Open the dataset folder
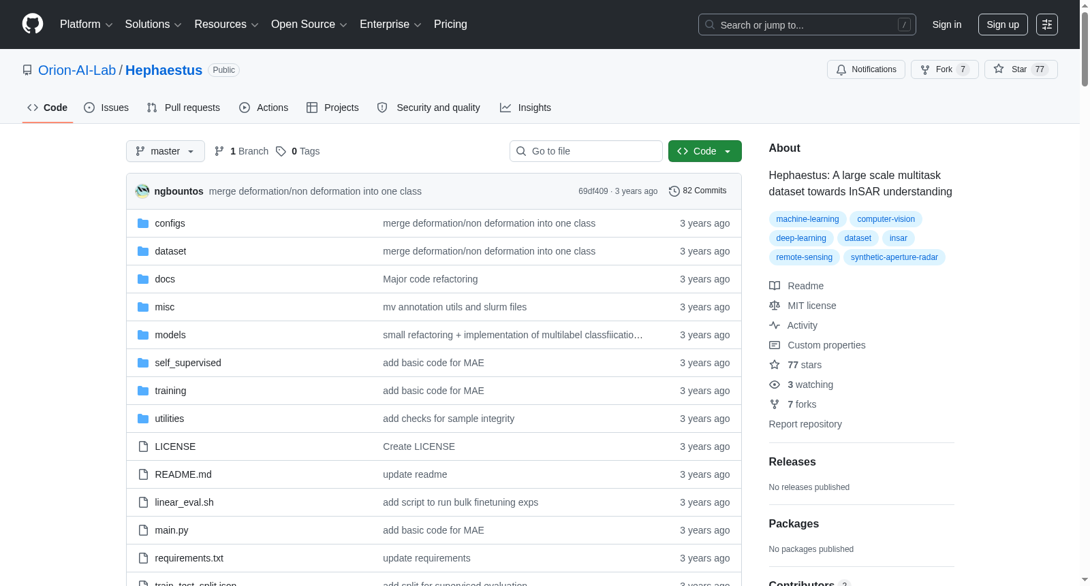1090x586 pixels. (x=170, y=251)
